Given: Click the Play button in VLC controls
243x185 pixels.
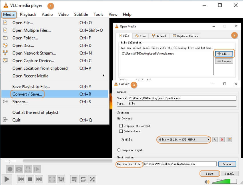Looking at the screenshot, I should (x=7, y=179).
